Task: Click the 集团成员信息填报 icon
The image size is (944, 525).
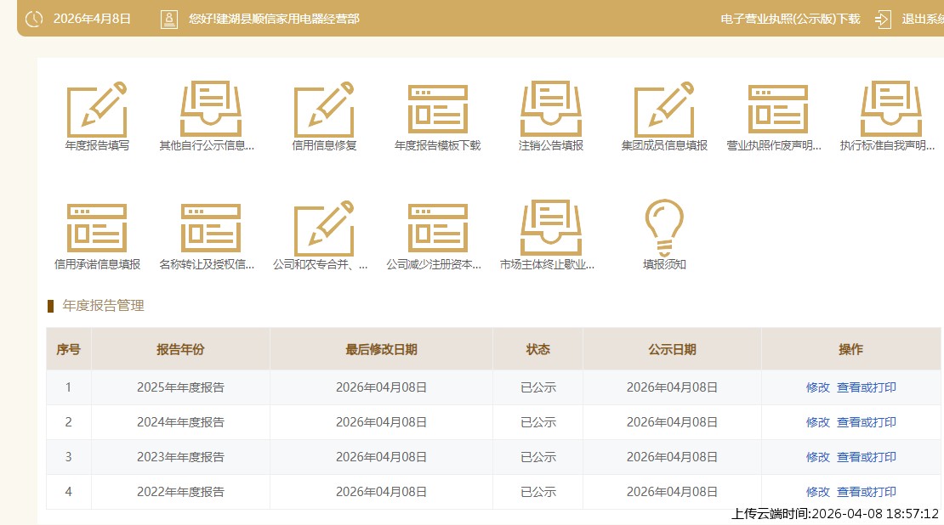Action: click(x=664, y=110)
